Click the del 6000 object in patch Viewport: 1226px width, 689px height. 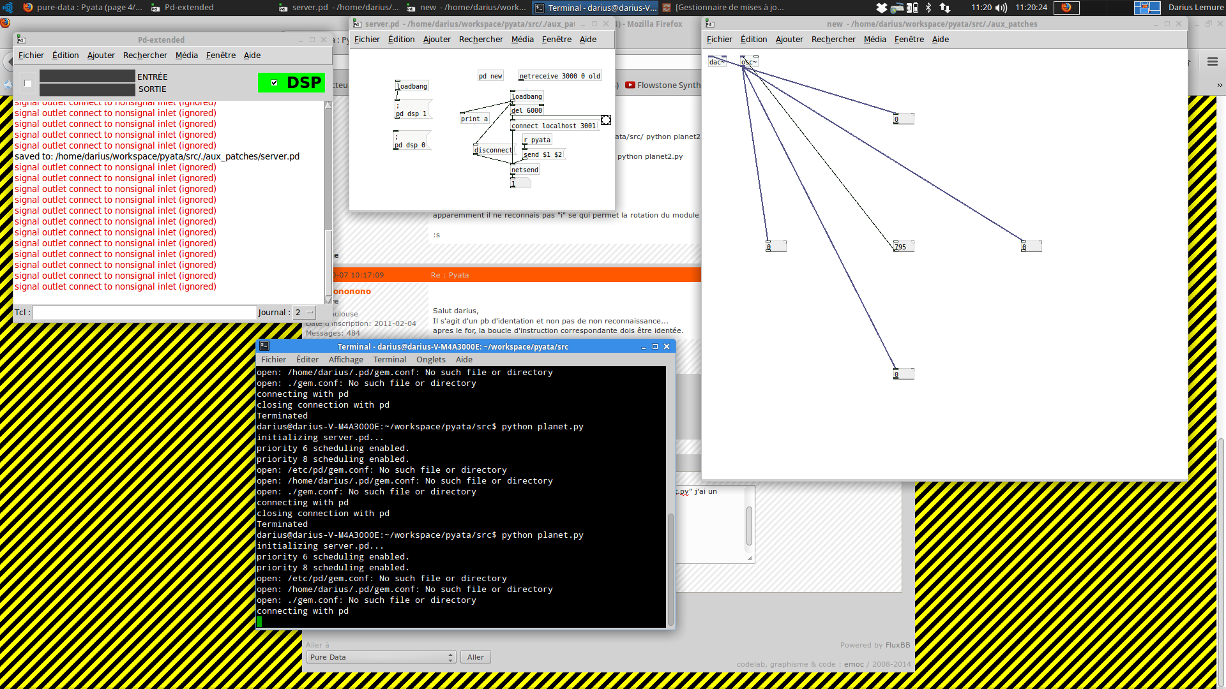tap(526, 110)
